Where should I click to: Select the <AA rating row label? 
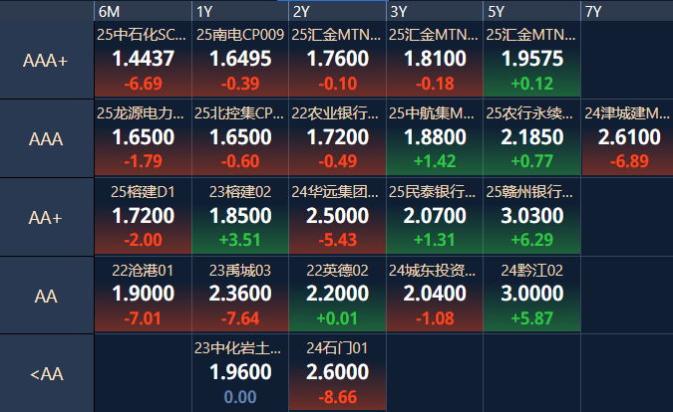[46, 374]
